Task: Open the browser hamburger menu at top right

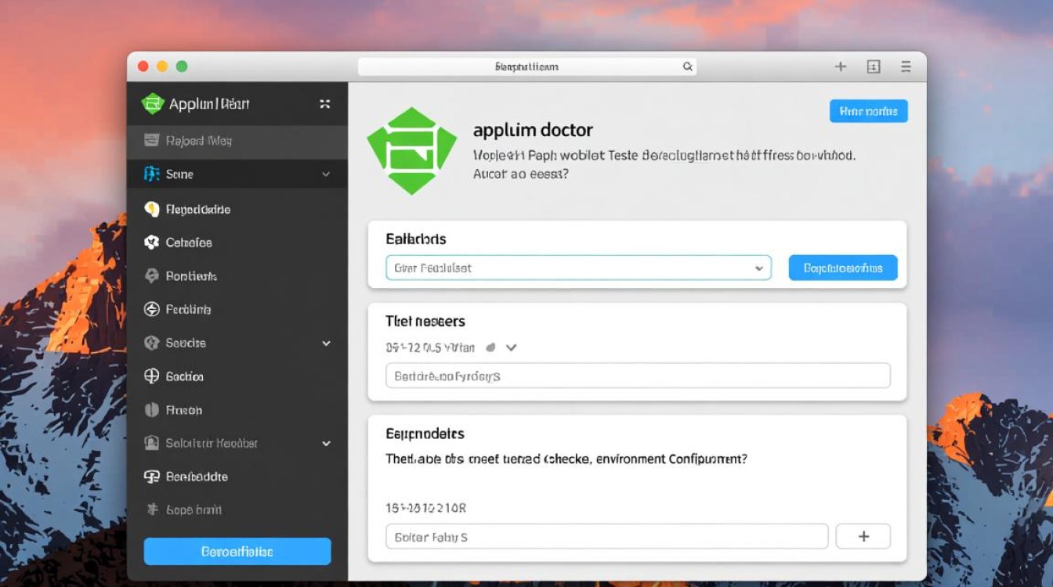Action: coord(905,67)
